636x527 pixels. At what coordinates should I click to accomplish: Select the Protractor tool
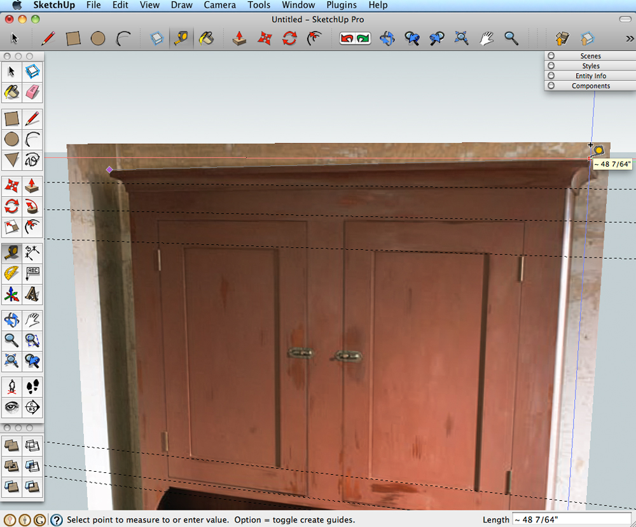11,273
